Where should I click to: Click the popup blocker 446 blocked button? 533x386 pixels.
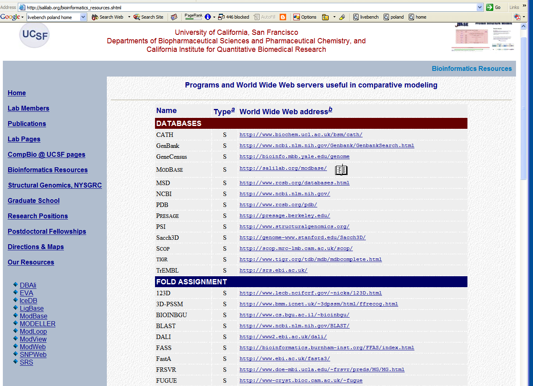click(234, 17)
